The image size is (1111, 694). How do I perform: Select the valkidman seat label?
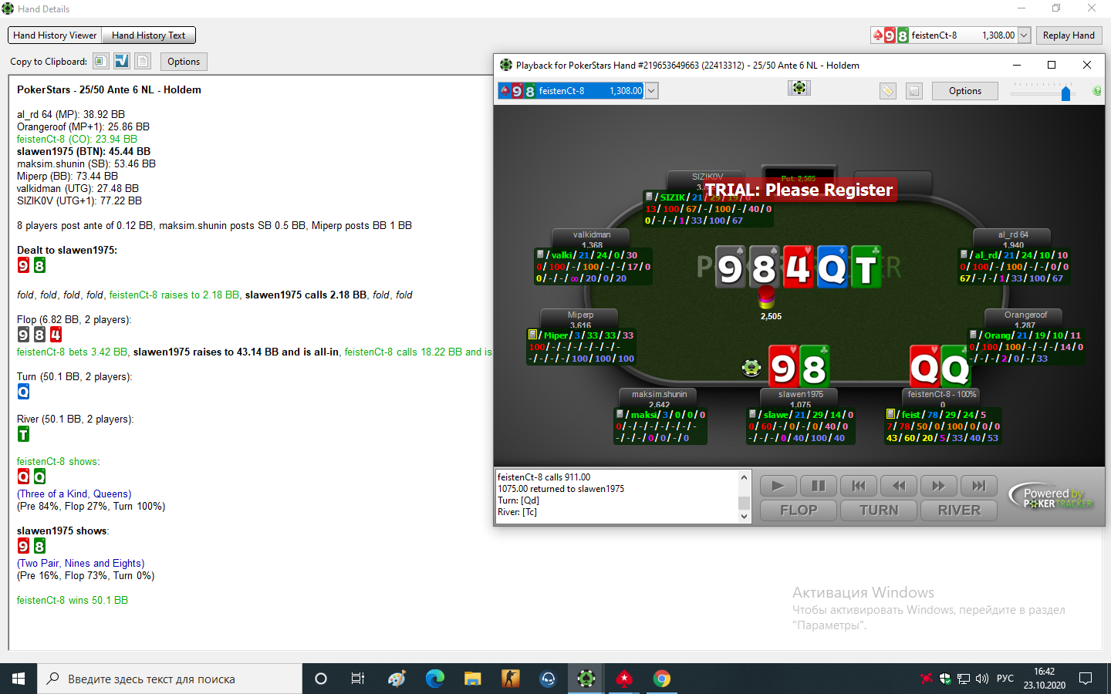(x=592, y=234)
